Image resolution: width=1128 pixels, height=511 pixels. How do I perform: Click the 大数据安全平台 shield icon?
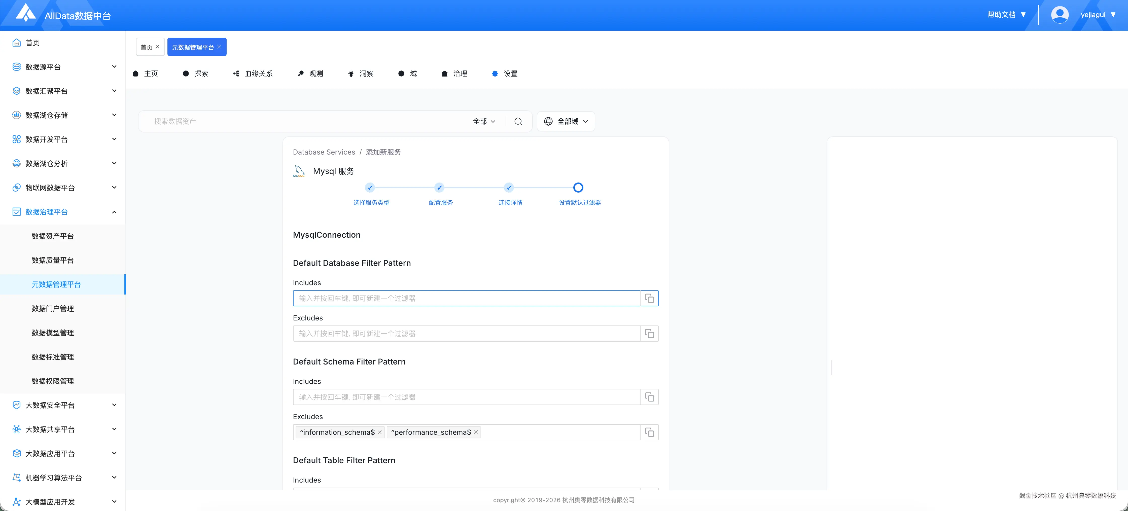tap(17, 405)
